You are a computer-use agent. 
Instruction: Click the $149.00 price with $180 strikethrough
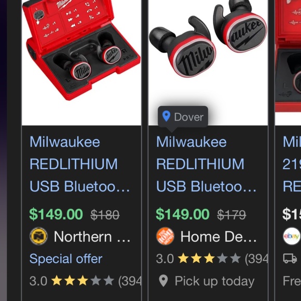click(x=56, y=214)
